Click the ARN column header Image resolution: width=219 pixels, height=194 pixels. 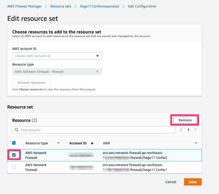tap(106, 143)
